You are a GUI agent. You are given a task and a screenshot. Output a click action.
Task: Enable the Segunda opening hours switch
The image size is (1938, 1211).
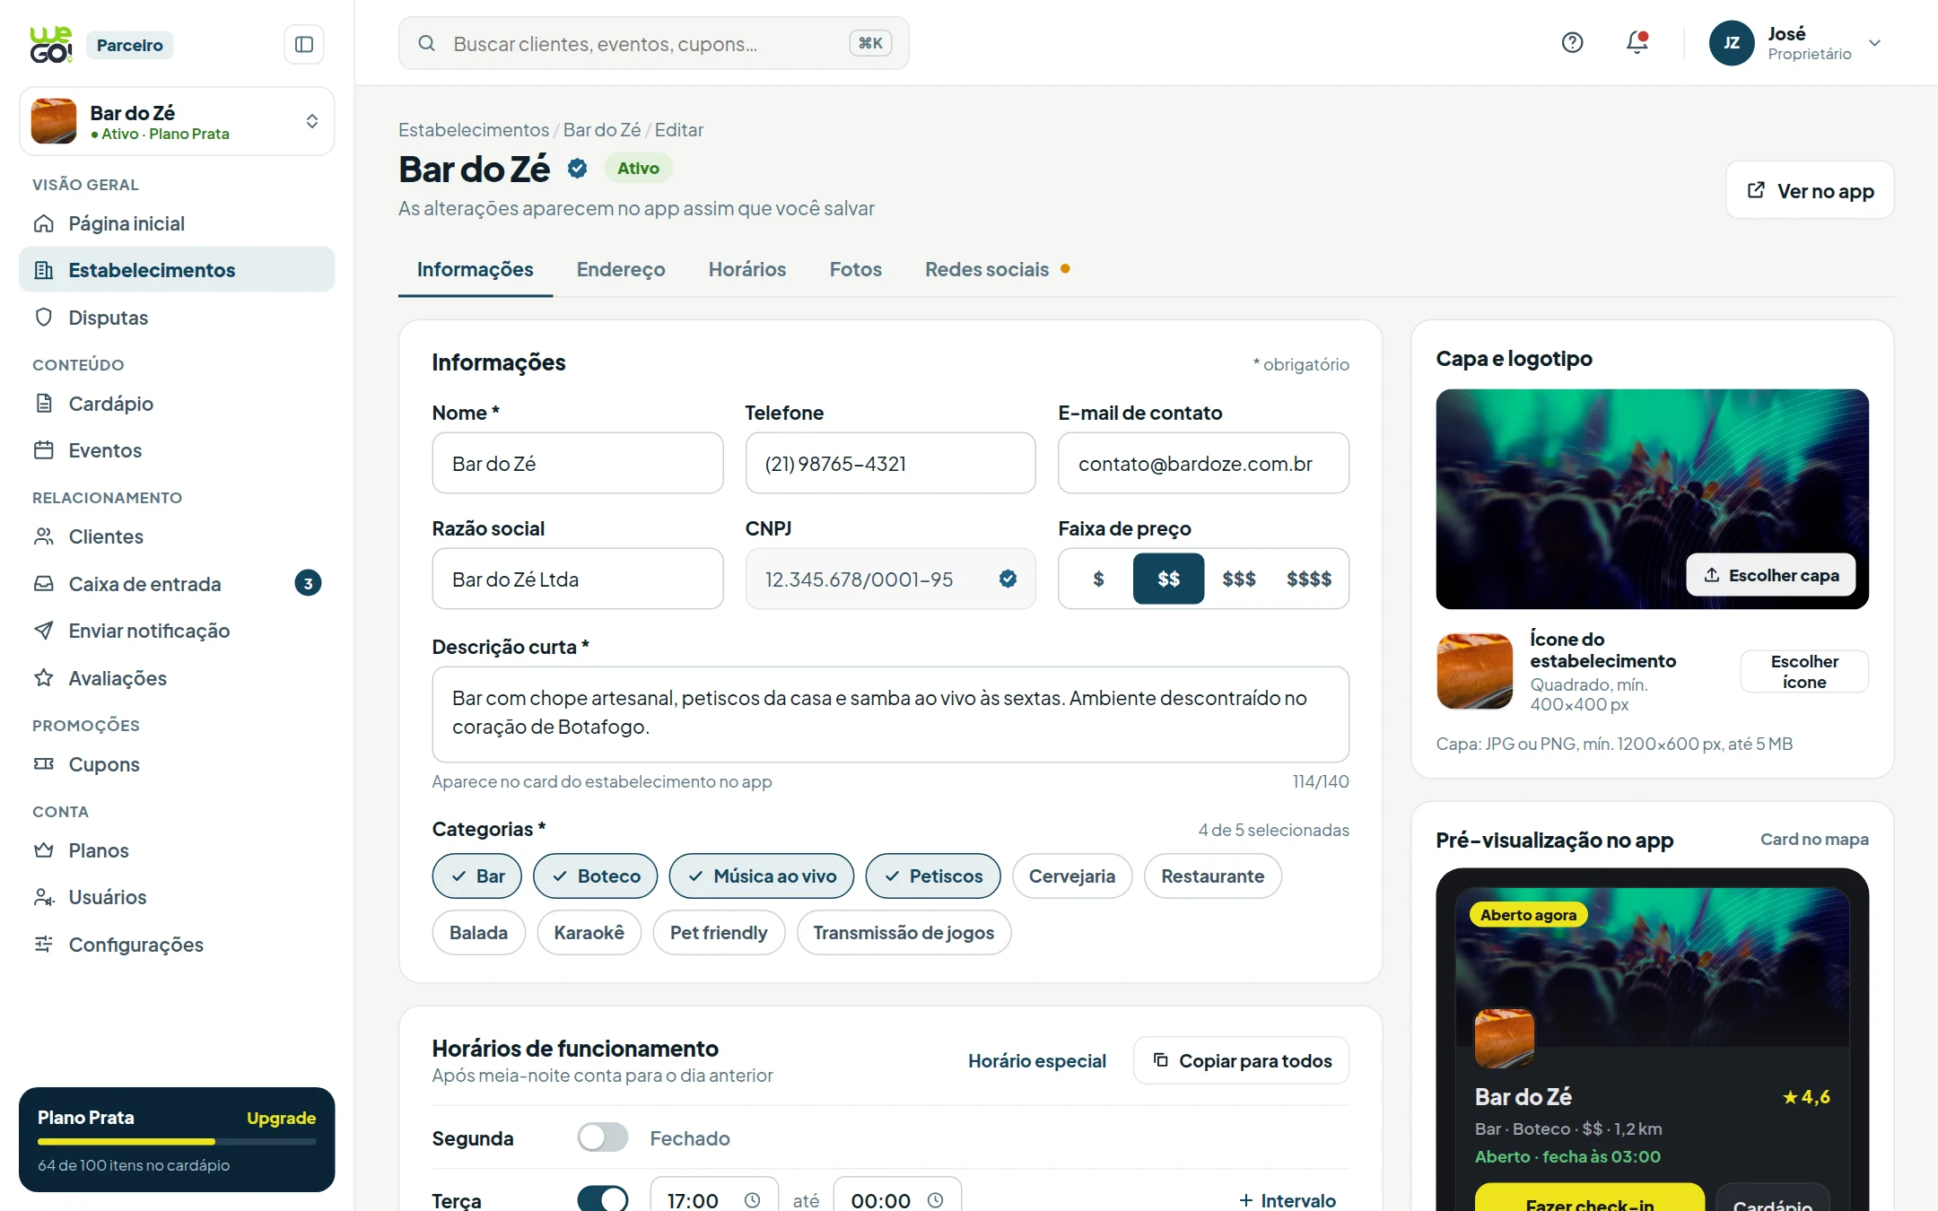point(603,1137)
